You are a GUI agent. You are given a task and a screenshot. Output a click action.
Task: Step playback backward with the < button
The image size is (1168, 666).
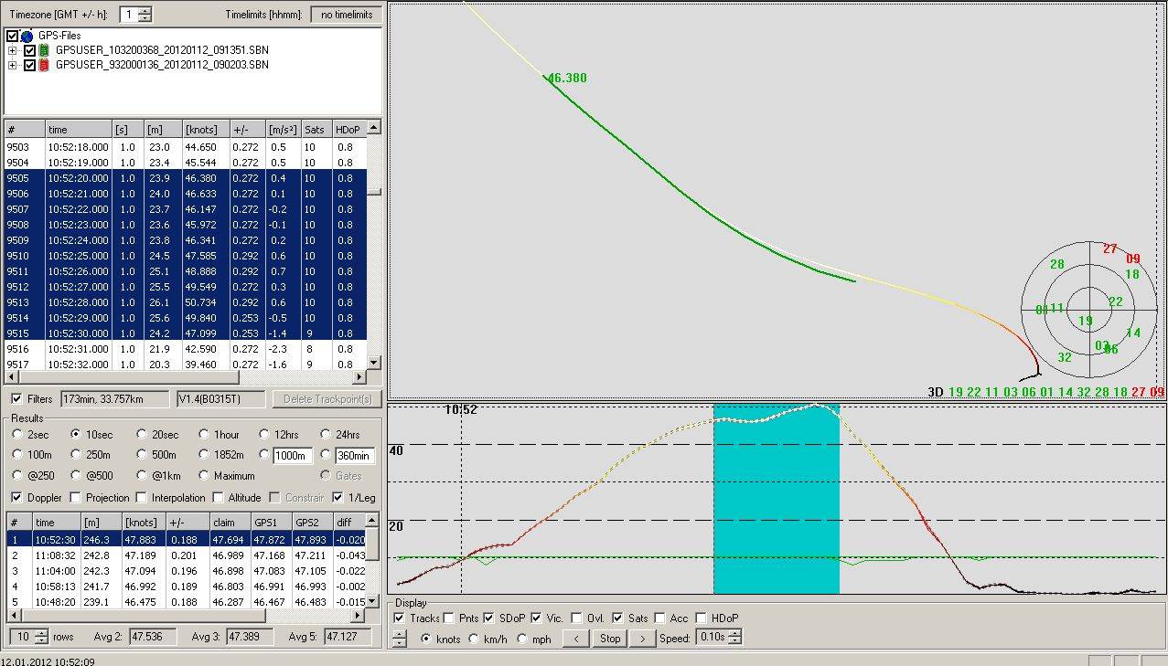pyautogui.click(x=575, y=639)
